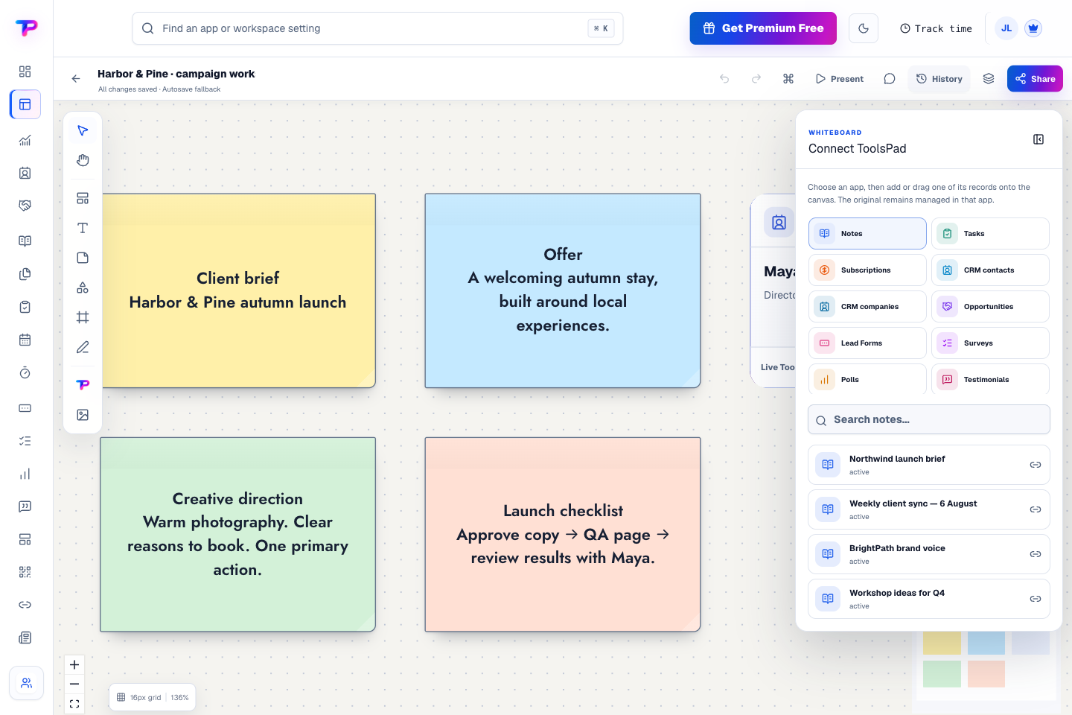Select the Tasks app tile
Viewport: 1072px width, 715px height.
point(990,234)
